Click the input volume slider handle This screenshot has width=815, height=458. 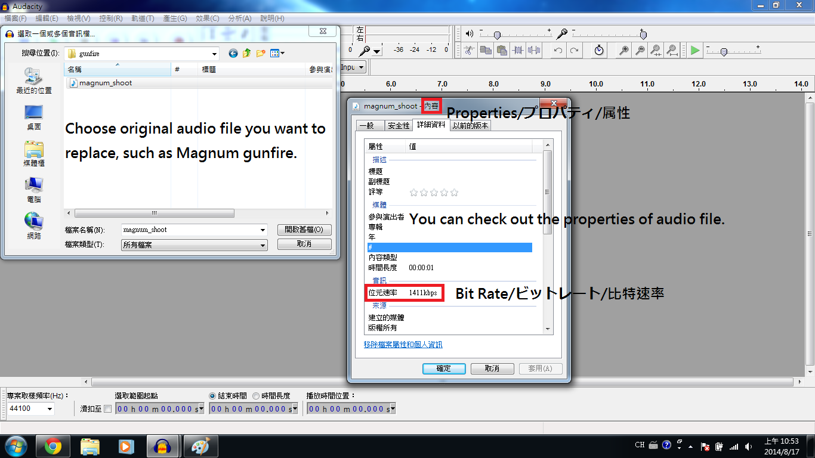coord(643,35)
